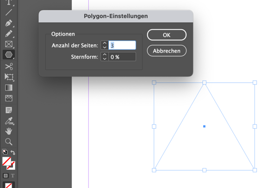Confirm the dialog with OK

(x=167, y=35)
